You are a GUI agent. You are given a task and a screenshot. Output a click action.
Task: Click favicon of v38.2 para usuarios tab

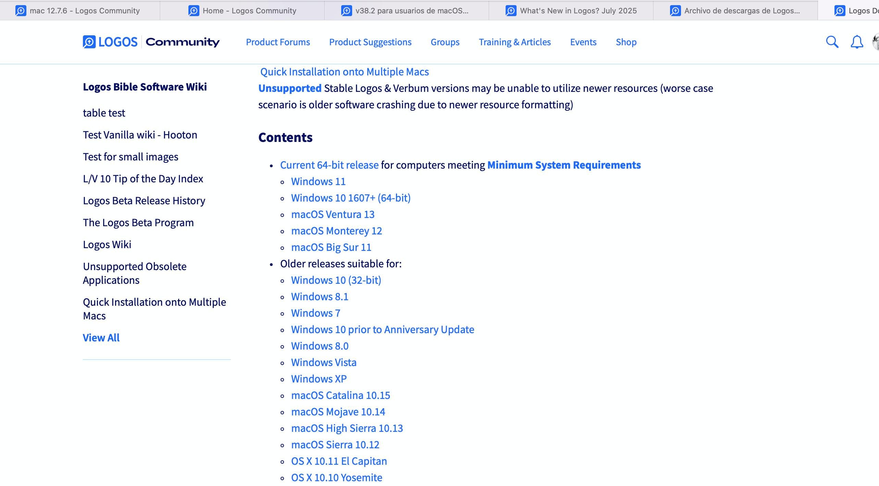[x=347, y=11]
